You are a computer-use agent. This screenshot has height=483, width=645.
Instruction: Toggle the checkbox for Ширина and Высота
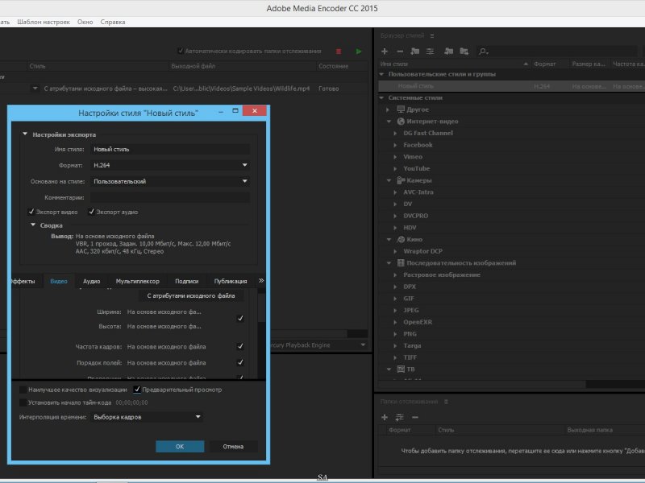240,318
